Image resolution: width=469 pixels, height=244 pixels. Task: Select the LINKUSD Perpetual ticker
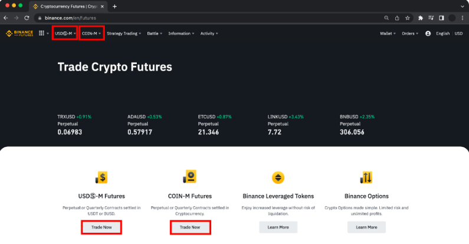pyautogui.click(x=286, y=124)
